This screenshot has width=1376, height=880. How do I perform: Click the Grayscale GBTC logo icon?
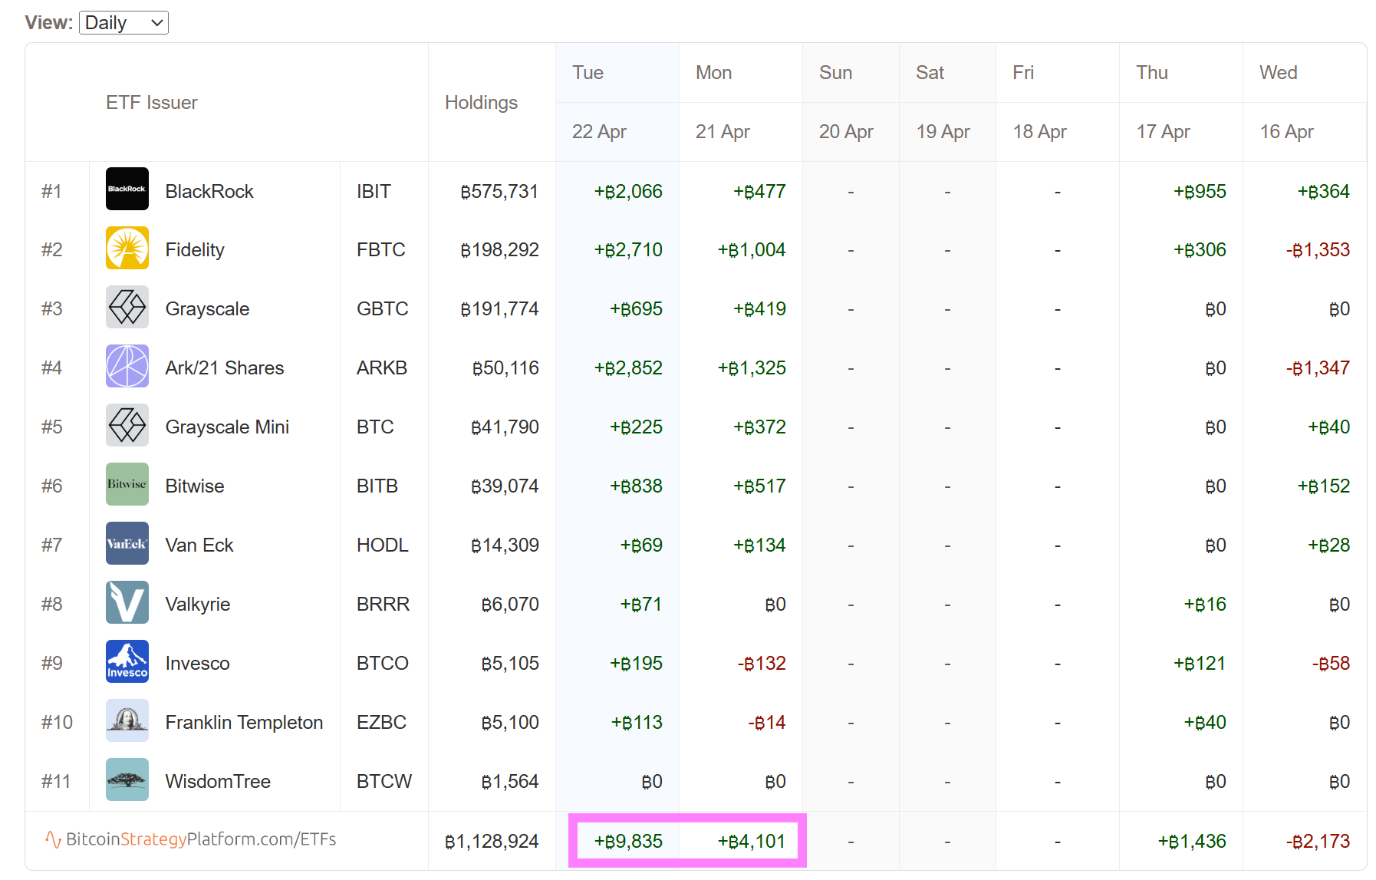127,307
